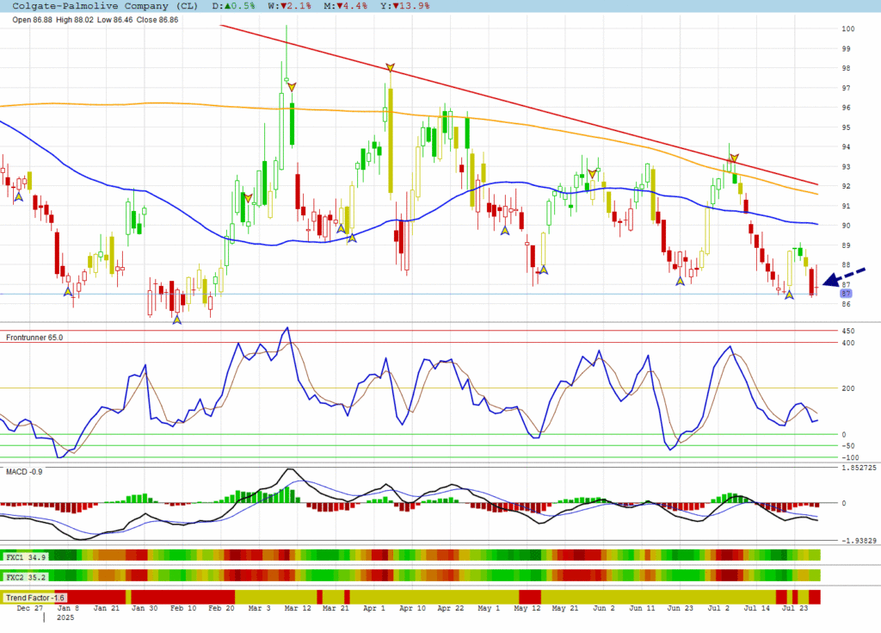Select the monthly change M: 4.4% value
The width and height of the screenshot is (881, 633).
[345, 6]
